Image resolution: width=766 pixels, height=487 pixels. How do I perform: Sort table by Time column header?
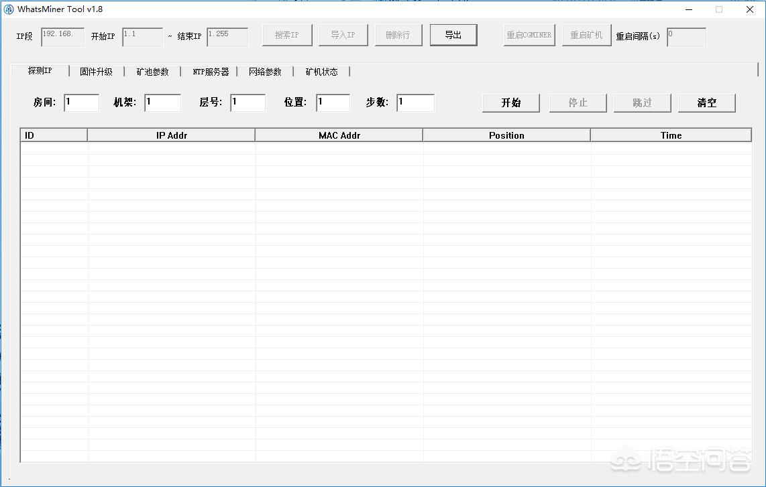(x=671, y=135)
